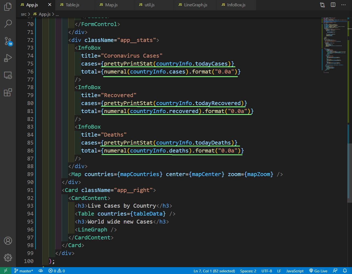Open the Explorer view in activity bar
The width and height of the screenshot is (352, 274).
point(8,7)
